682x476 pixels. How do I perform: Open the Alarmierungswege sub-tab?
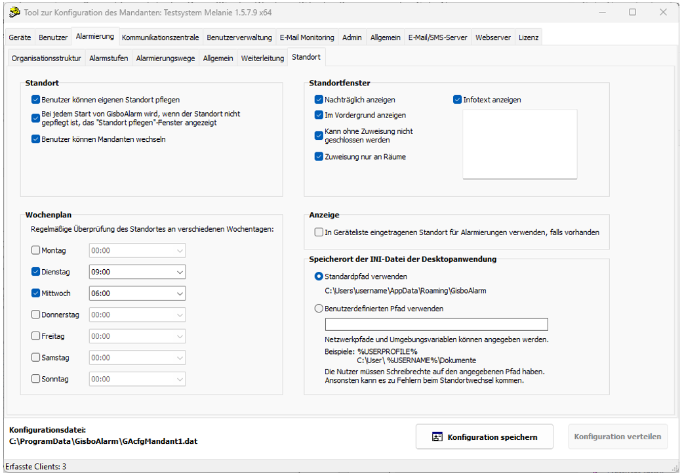click(x=165, y=58)
